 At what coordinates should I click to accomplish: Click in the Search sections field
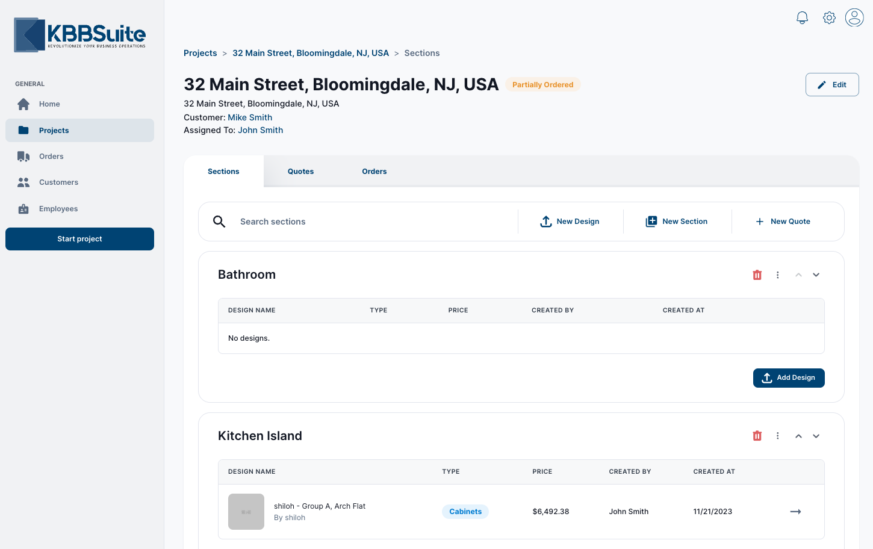373,222
